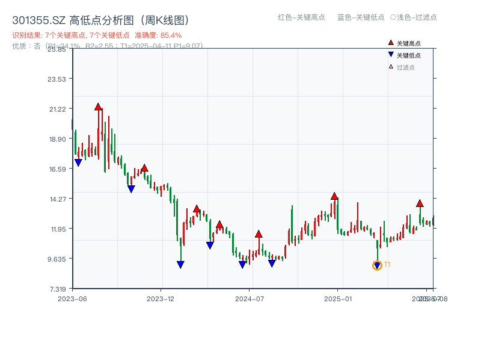Image resolution: width=481 pixels, height=360 pixels.
Task: Click the red peak triangle above the June 2023 high
Action: pos(98,106)
